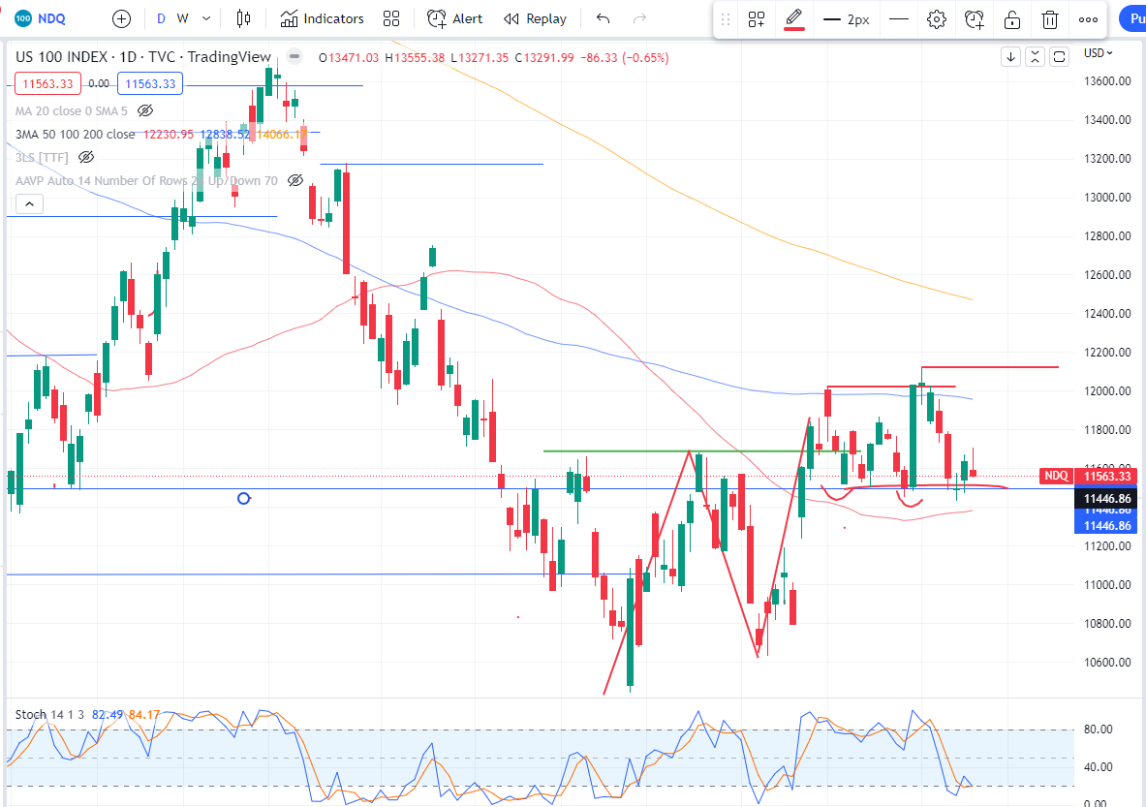The height and width of the screenshot is (807, 1146).
Task: Collapse the indicator legend with the arrow
Action: (29, 204)
